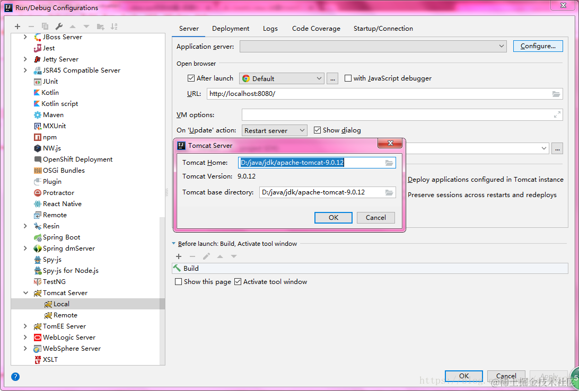Click the wrench Edit Defaults icon
Image resolution: width=579 pixels, height=391 pixels.
[x=59, y=26]
